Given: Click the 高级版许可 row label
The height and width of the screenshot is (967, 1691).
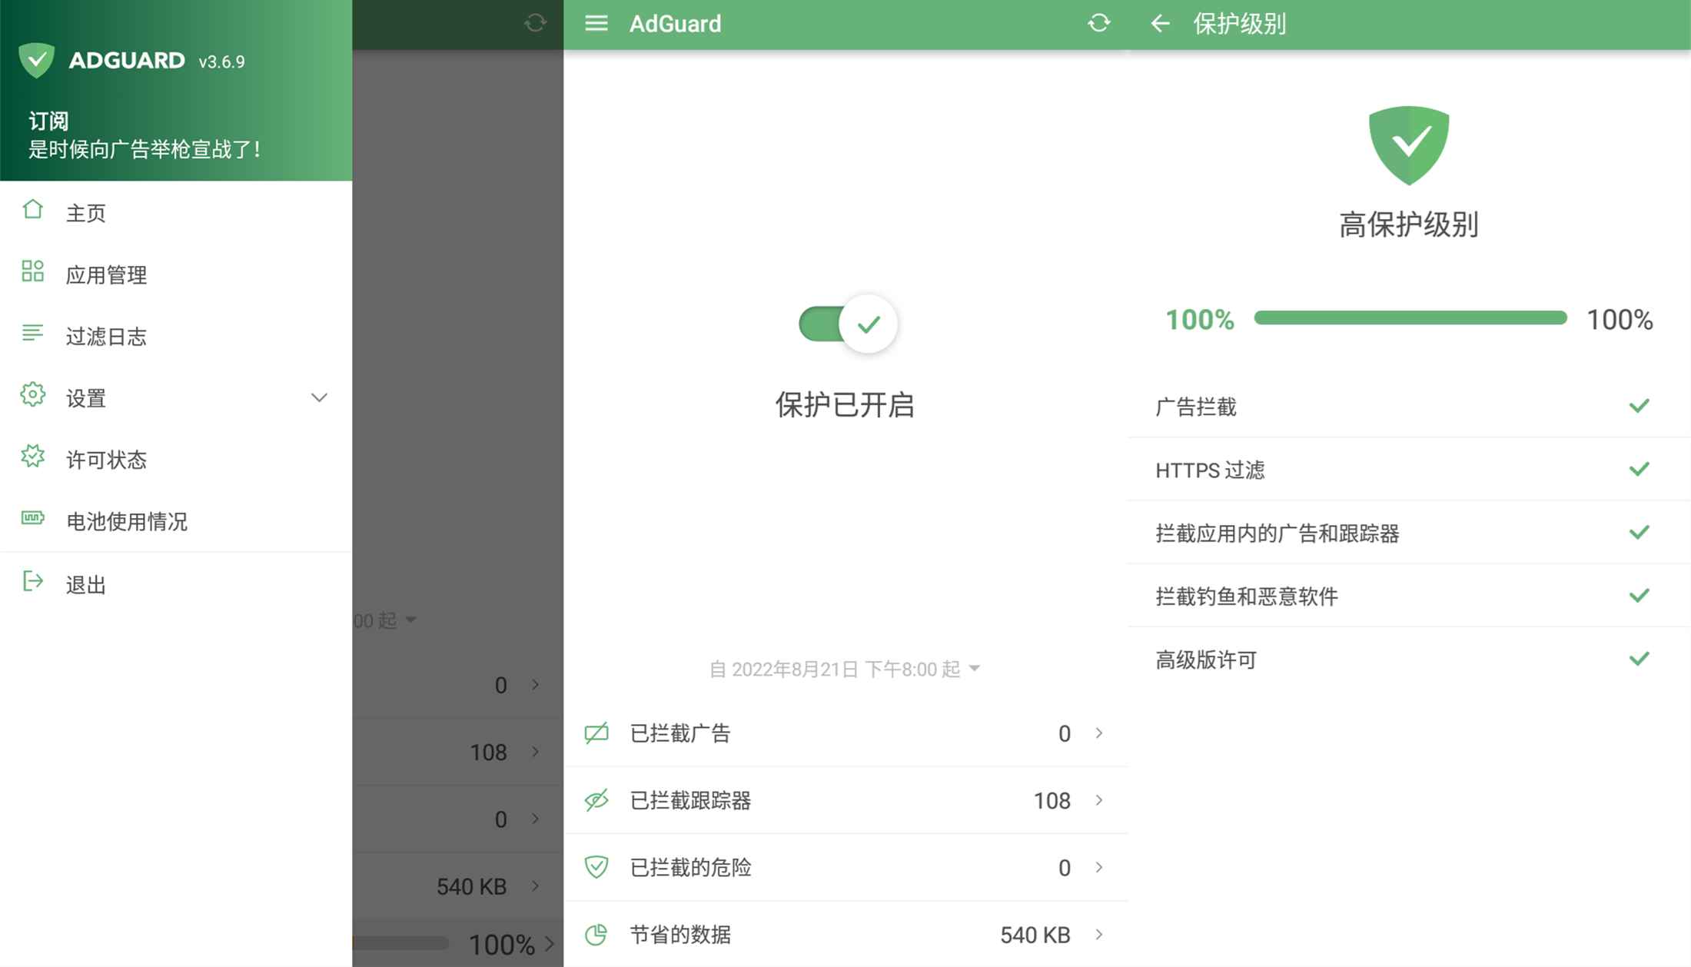Looking at the screenshot, I should click(1205, 660).
